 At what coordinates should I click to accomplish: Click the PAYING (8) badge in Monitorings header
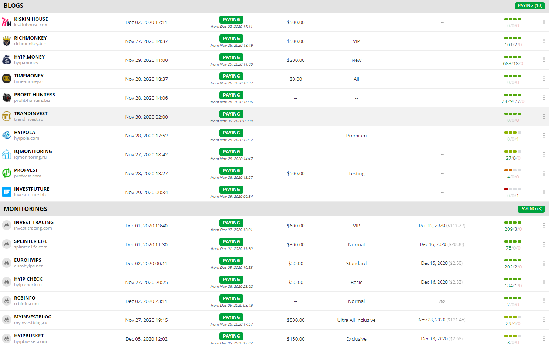(531, 209)
